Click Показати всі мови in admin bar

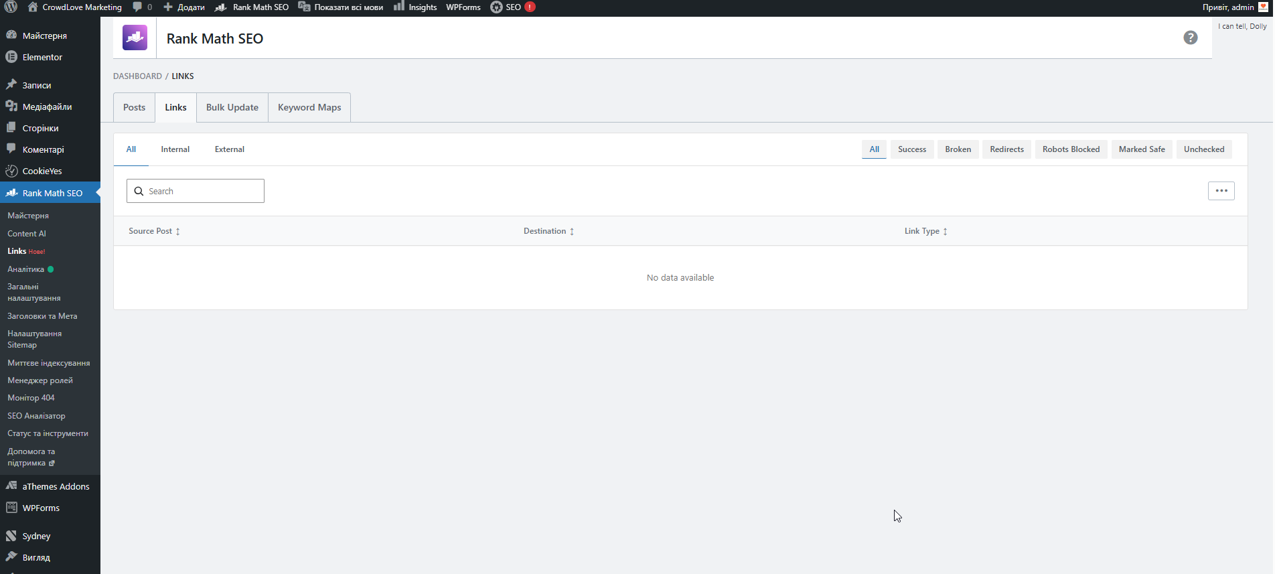(x=341, y=7)
